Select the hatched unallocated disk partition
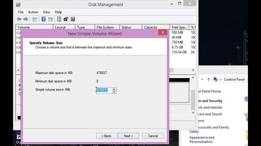The image size is (261, 146). coord(179,92)
